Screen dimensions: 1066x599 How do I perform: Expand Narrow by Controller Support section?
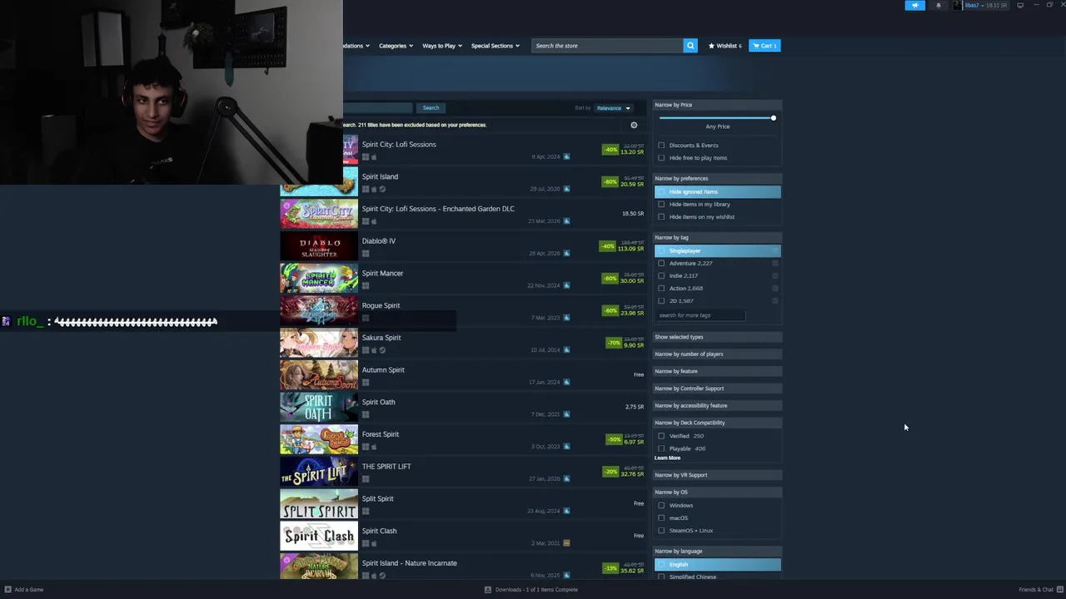pyautogui.click(x=717, y=389)
